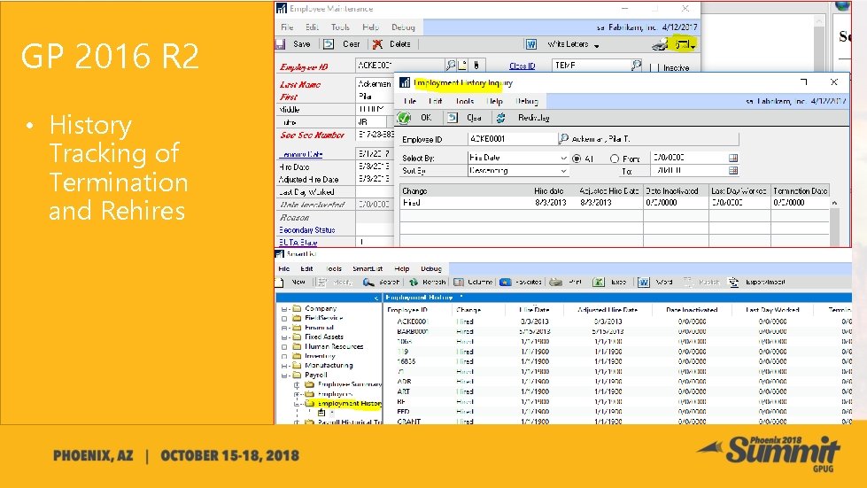Click the OK button label
The width and height of the screenshot is (867, 488).
pos(426,118)
